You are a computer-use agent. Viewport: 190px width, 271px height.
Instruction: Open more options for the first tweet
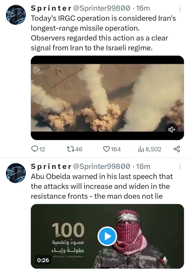pyautogui.click(x=180, y=9)
